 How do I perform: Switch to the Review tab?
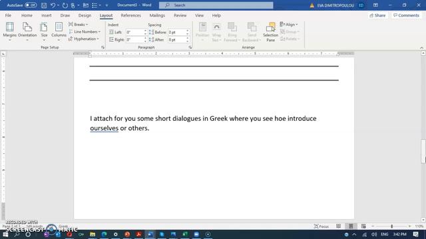[x=180, y=15]
